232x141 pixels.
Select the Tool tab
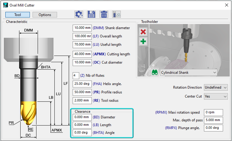tap(18, 15)
